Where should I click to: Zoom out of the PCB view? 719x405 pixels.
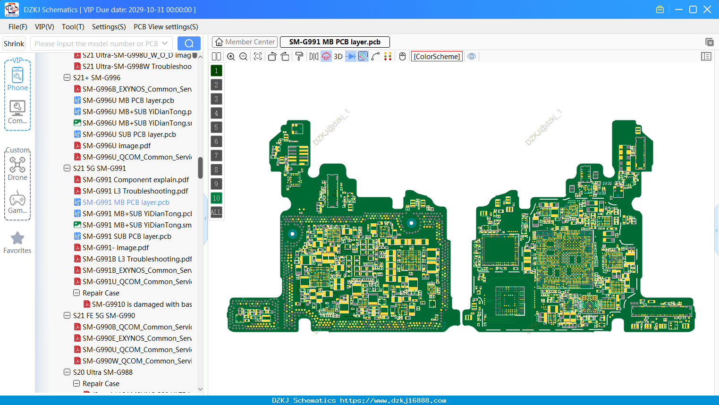(x=244, y=57)
